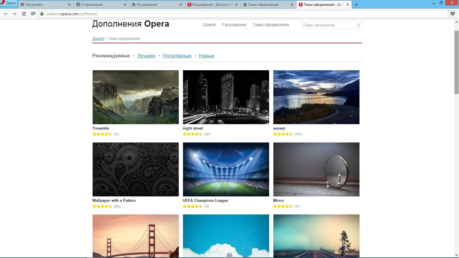The image size is (459, 258).
Task: Open the night street theme thumbnail
Action: [226, 97]
